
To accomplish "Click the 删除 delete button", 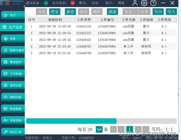I will click(97, 12).
